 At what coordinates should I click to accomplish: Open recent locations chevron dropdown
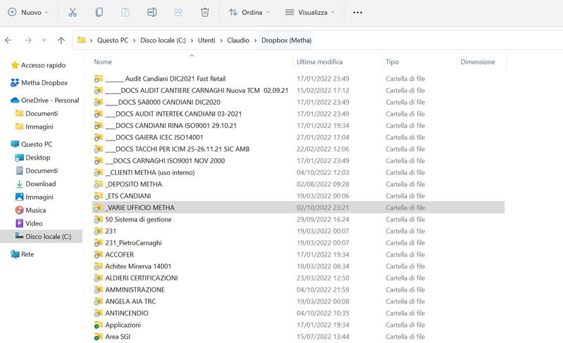(x=44, y=40)
